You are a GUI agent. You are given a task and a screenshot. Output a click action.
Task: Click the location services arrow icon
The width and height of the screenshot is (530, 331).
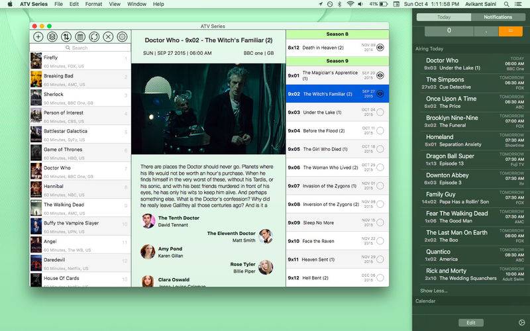point(321,4)
